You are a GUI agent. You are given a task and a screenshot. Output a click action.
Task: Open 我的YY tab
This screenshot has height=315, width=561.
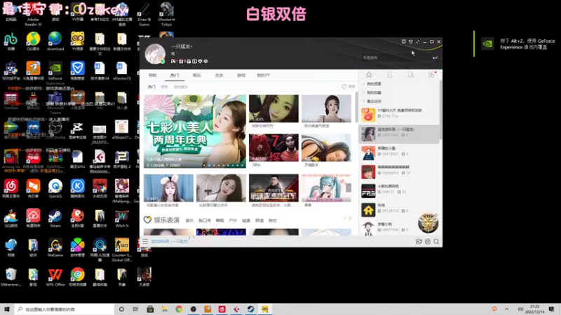[264, 76]
